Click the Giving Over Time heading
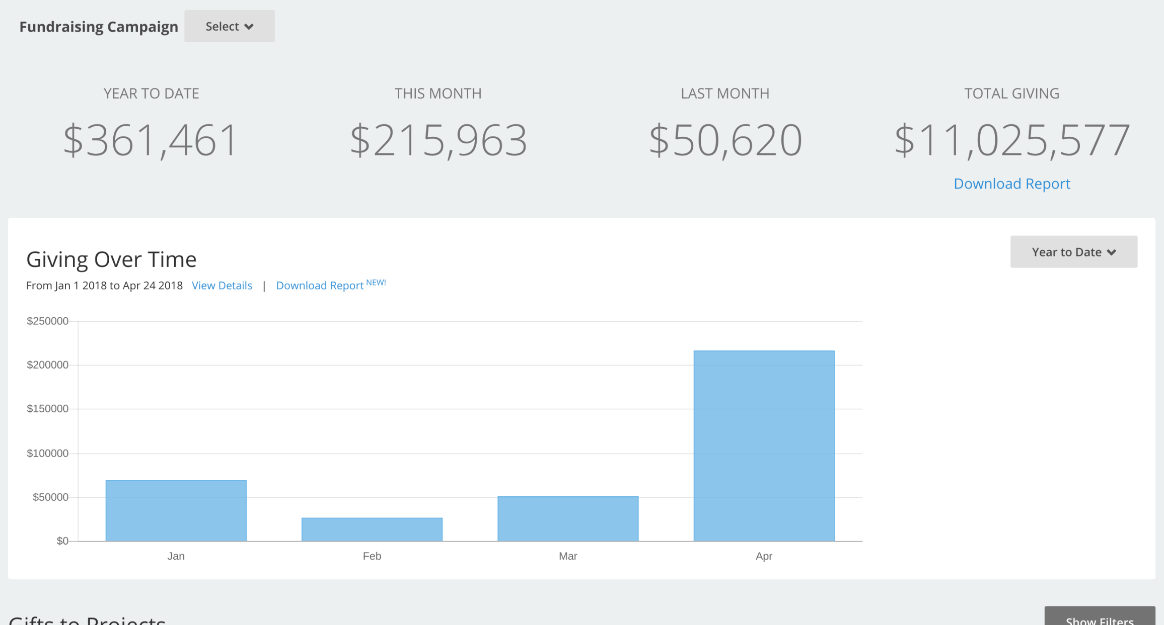The height and width of the screenshot is (625, 1164). pyautogui.click(x=111, y=259)
